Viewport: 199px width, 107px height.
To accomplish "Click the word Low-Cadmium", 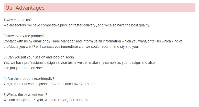I will click(83, 84).
